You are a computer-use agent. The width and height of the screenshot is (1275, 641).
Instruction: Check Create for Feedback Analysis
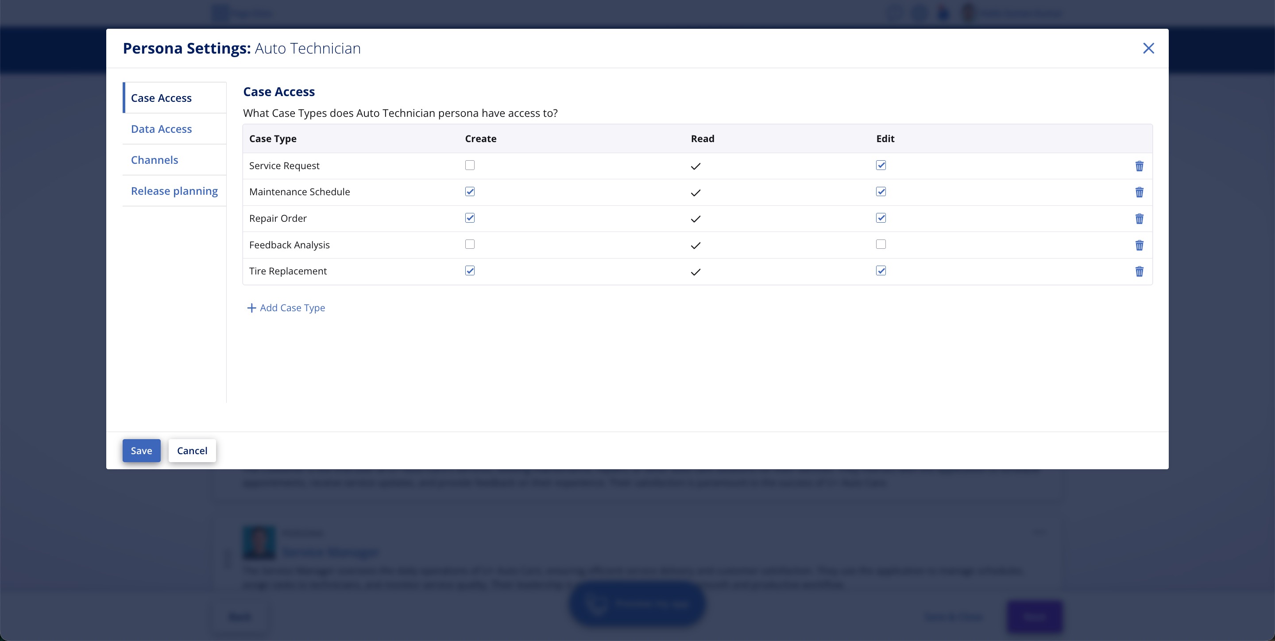(470, 244)
